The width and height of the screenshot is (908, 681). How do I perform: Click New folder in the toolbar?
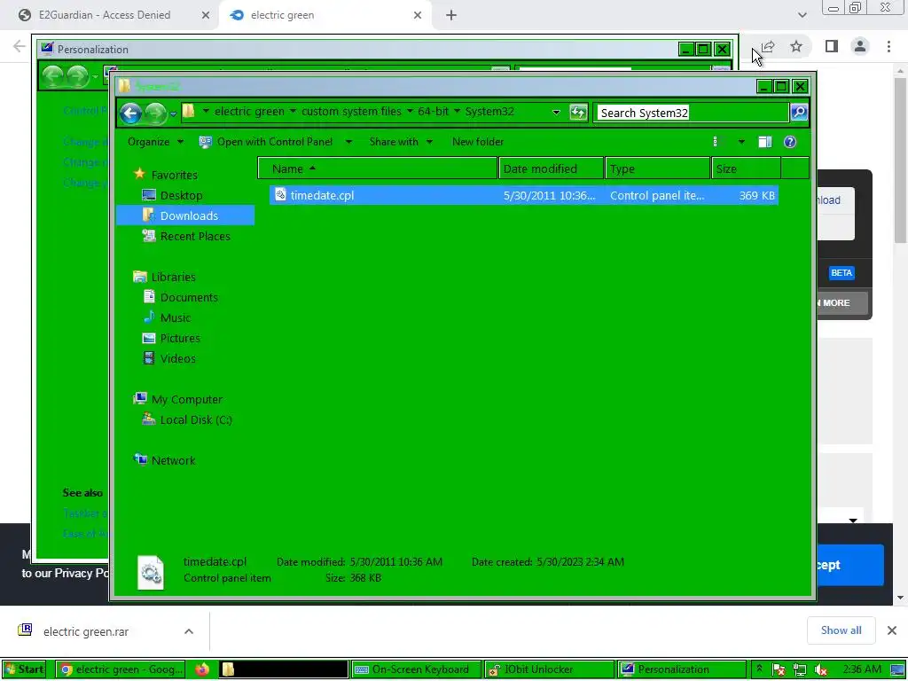(478, 142)
